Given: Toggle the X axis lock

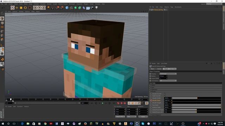Looking at the screenshot, I should (35, 8).
